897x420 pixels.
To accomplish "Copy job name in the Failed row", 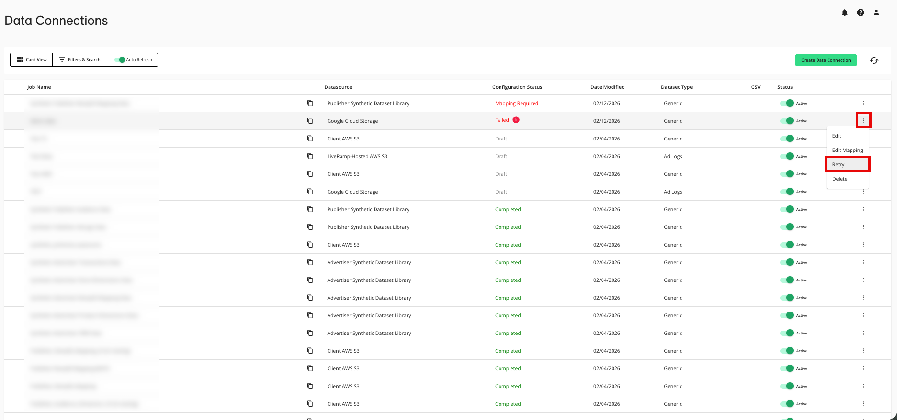I will 310,121.
